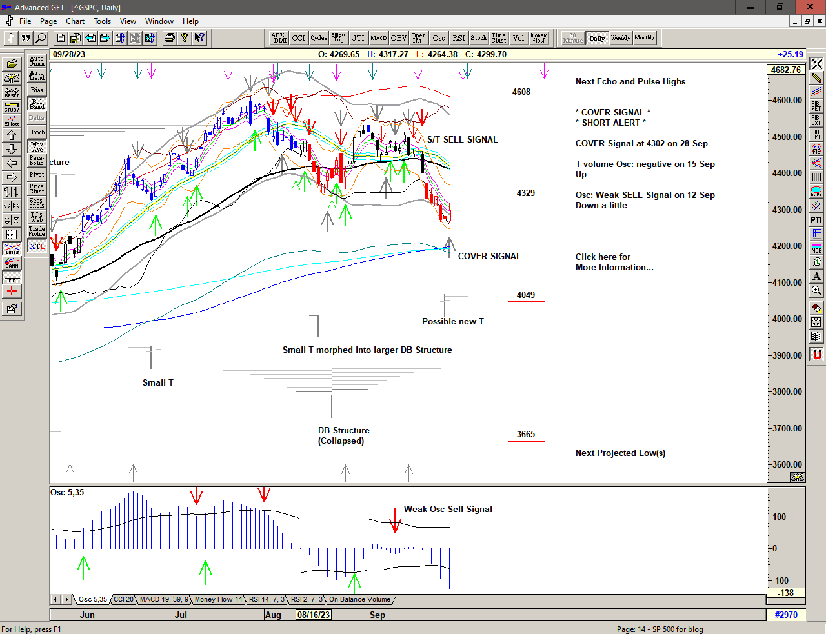Screen dimensions: 826x634
Task: Click the MACD indicator button
Action: tap(379, 38)
